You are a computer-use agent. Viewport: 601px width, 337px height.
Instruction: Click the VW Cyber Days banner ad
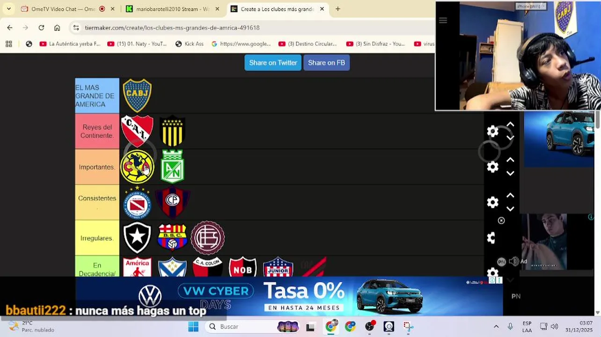pos(289,296)
